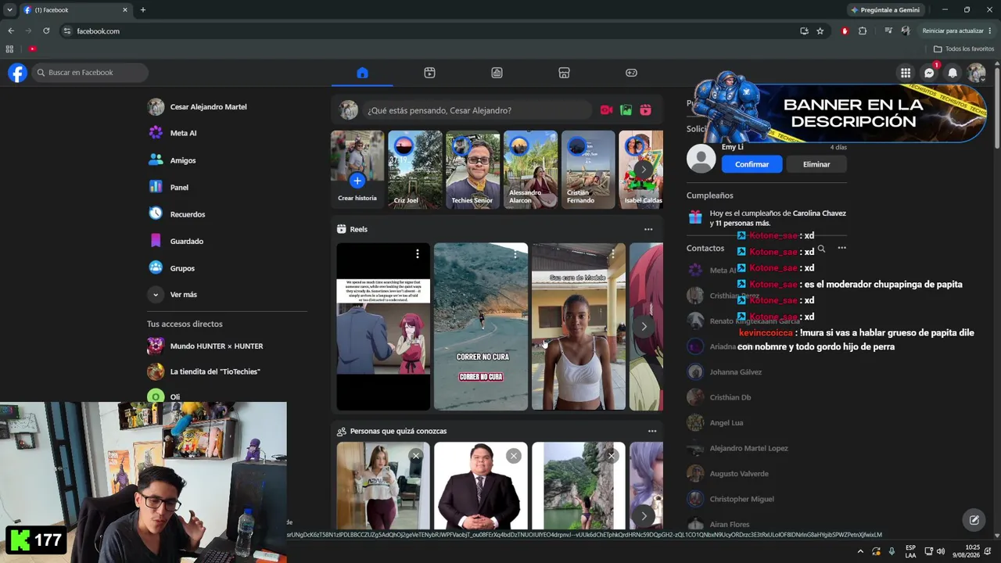Open a new browser tab
The image size is (1001, 563).
(x=142, y=10)
